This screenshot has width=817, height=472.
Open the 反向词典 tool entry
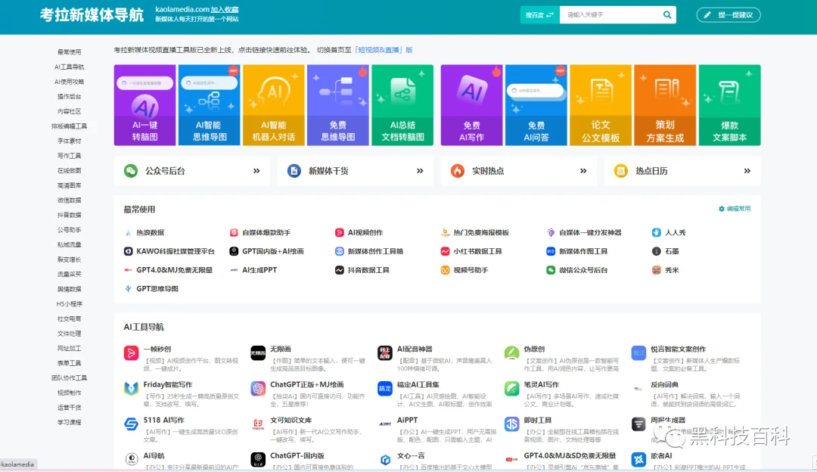point(664,384)
